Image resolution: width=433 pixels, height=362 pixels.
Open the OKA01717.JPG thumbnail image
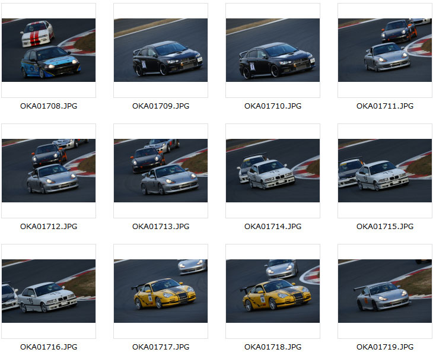pyautogui.click(x=161, y=291)
